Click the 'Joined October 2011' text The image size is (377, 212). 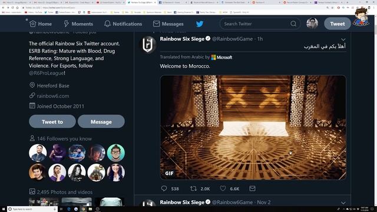[x=61, y=106]
